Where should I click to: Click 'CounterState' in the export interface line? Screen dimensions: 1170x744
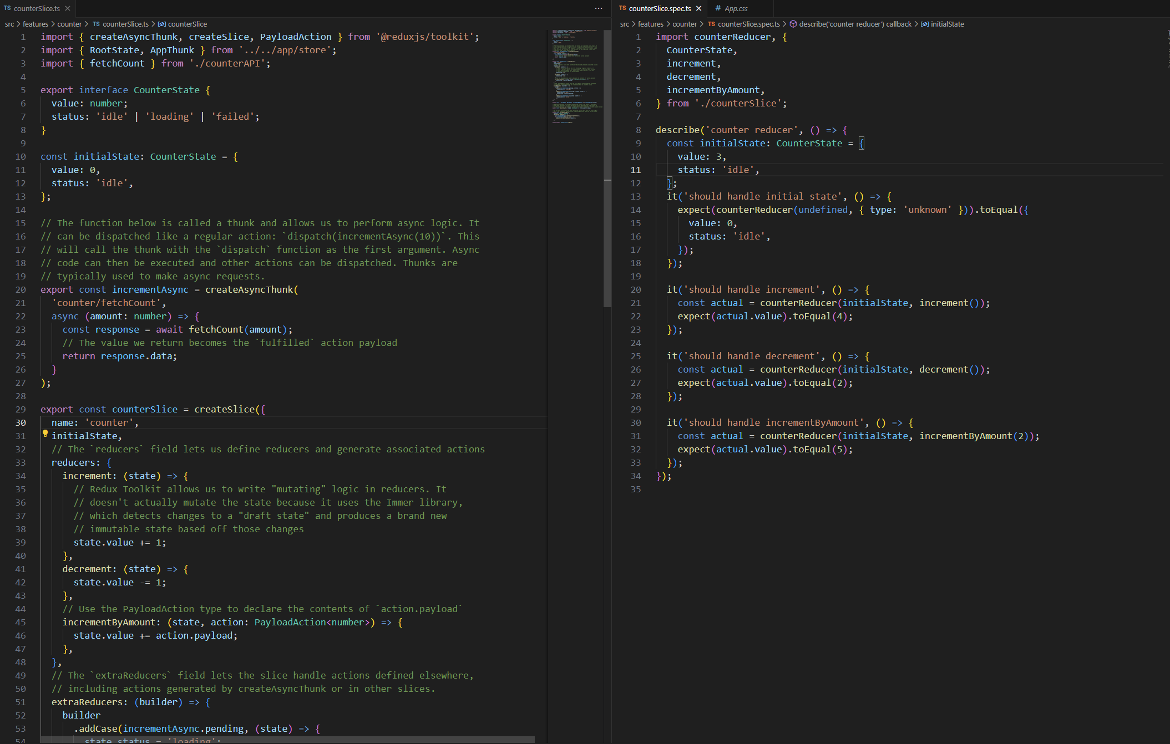pyautogui.click(x=166, y=90)
